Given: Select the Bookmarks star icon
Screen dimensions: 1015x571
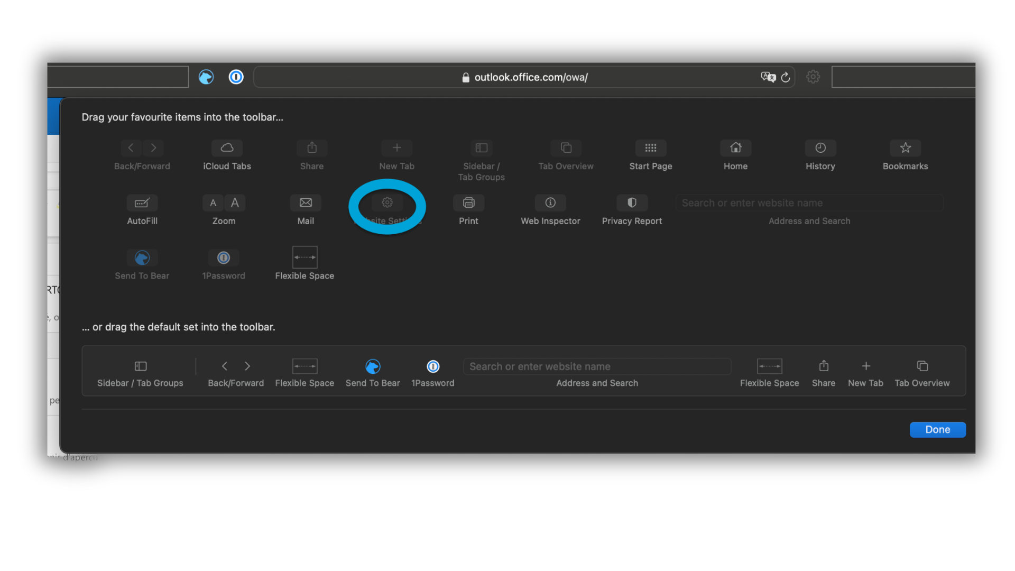Looking at the screenshot, I should (x=905, y=148).
